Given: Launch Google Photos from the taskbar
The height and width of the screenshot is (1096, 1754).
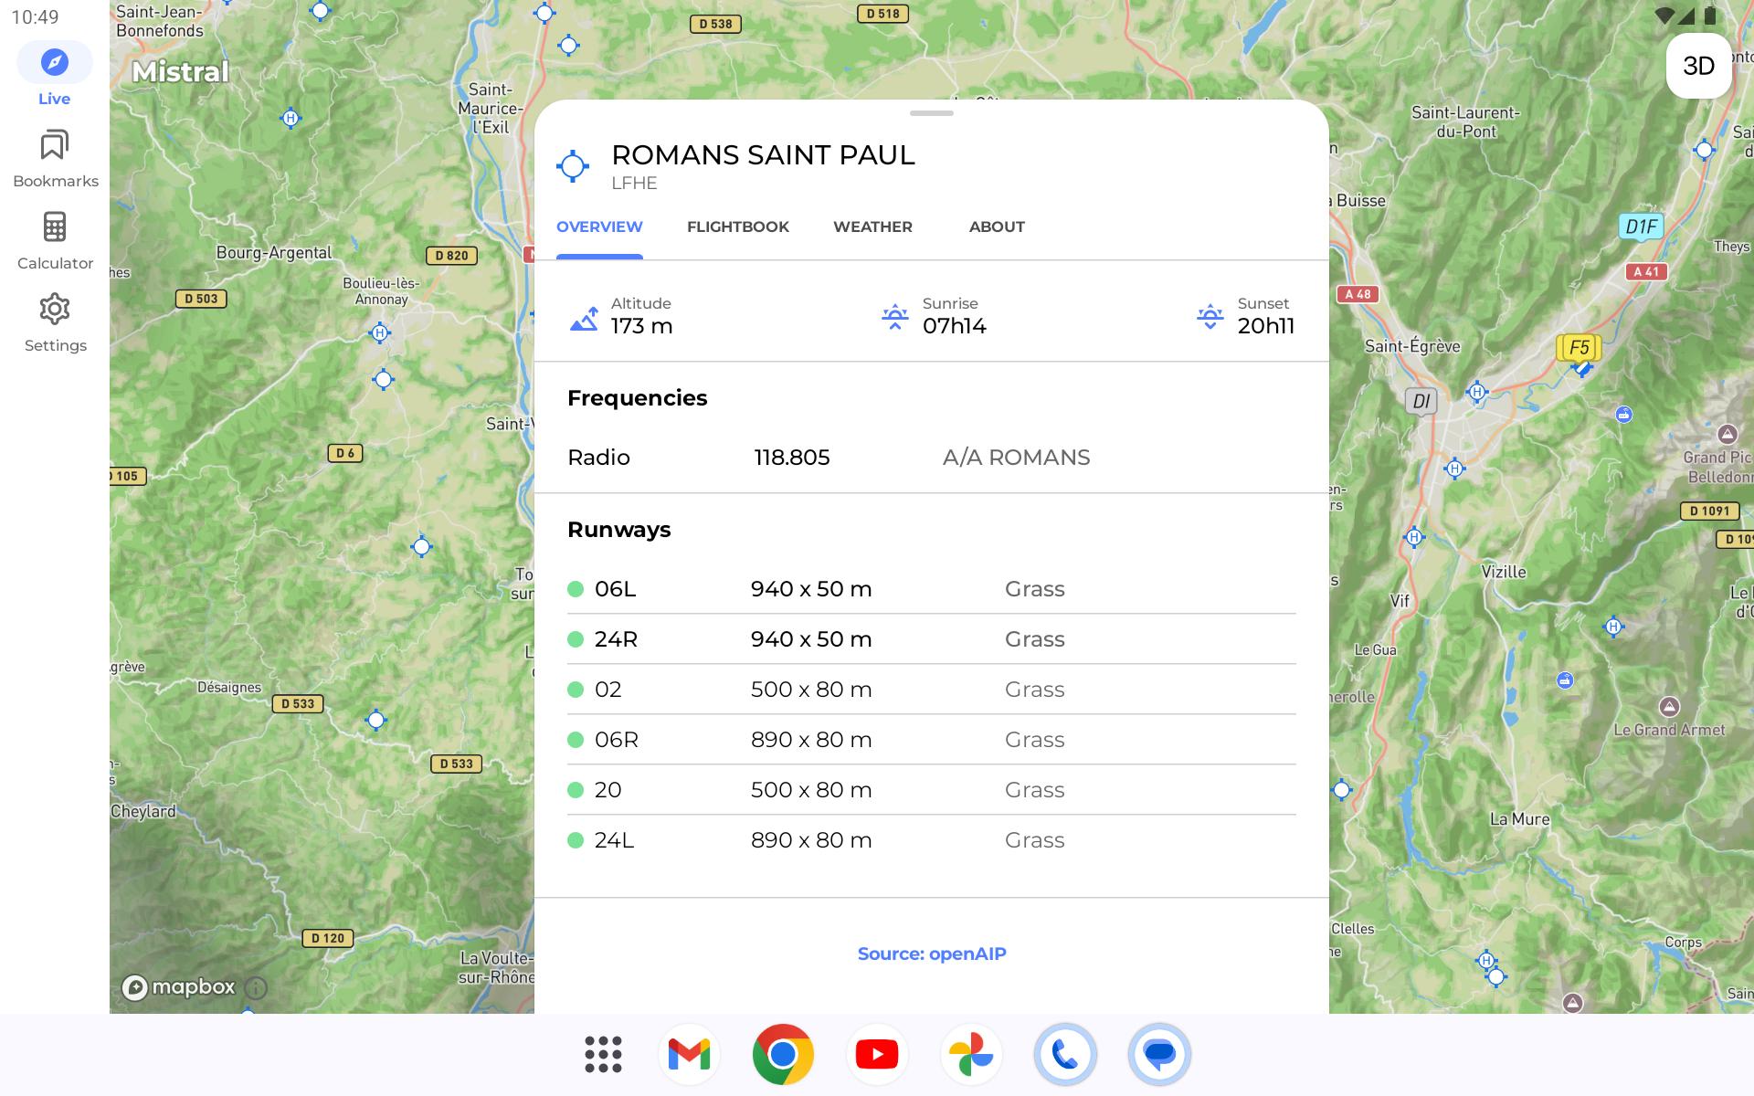Looking at the screenshot, I should point(971,1054).
